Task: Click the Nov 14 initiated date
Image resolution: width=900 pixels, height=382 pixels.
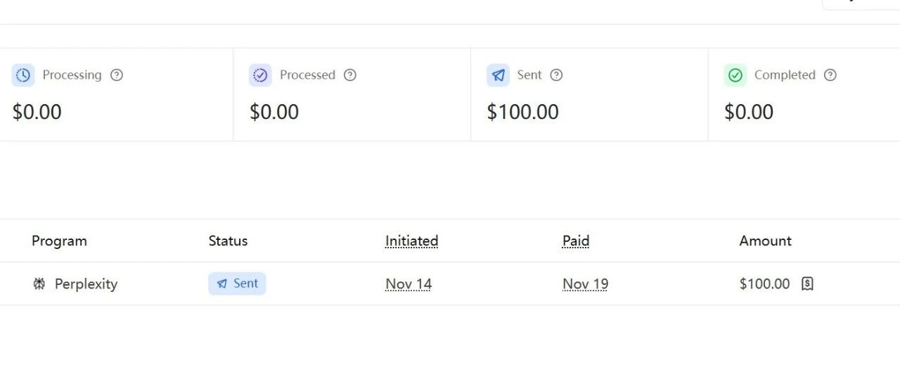Action: click(409, 284)
